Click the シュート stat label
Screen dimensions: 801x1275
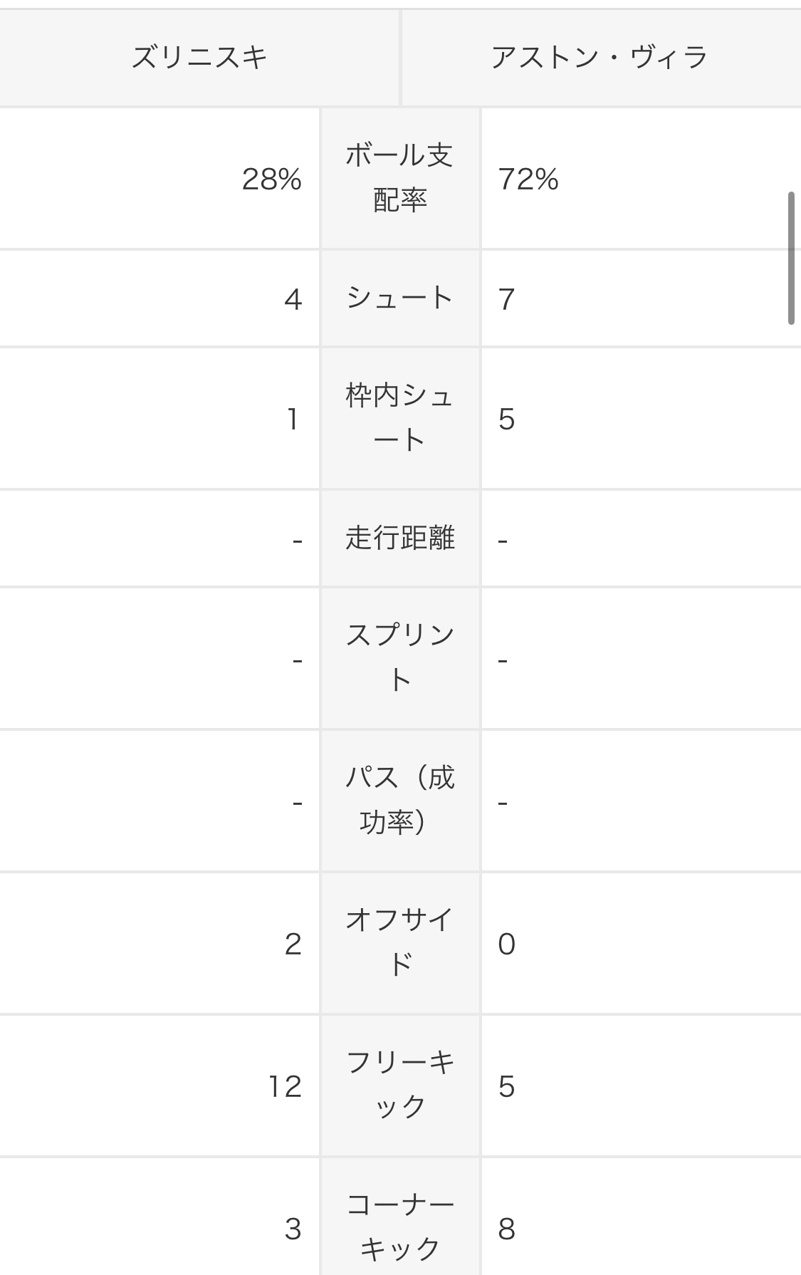click(399, 298)
